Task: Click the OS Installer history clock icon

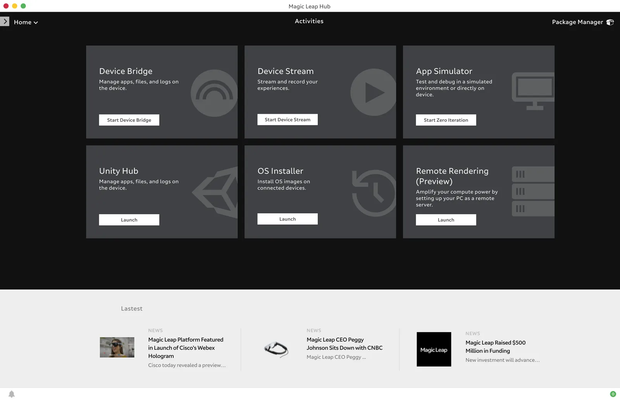Action: (x=374, y=193)
